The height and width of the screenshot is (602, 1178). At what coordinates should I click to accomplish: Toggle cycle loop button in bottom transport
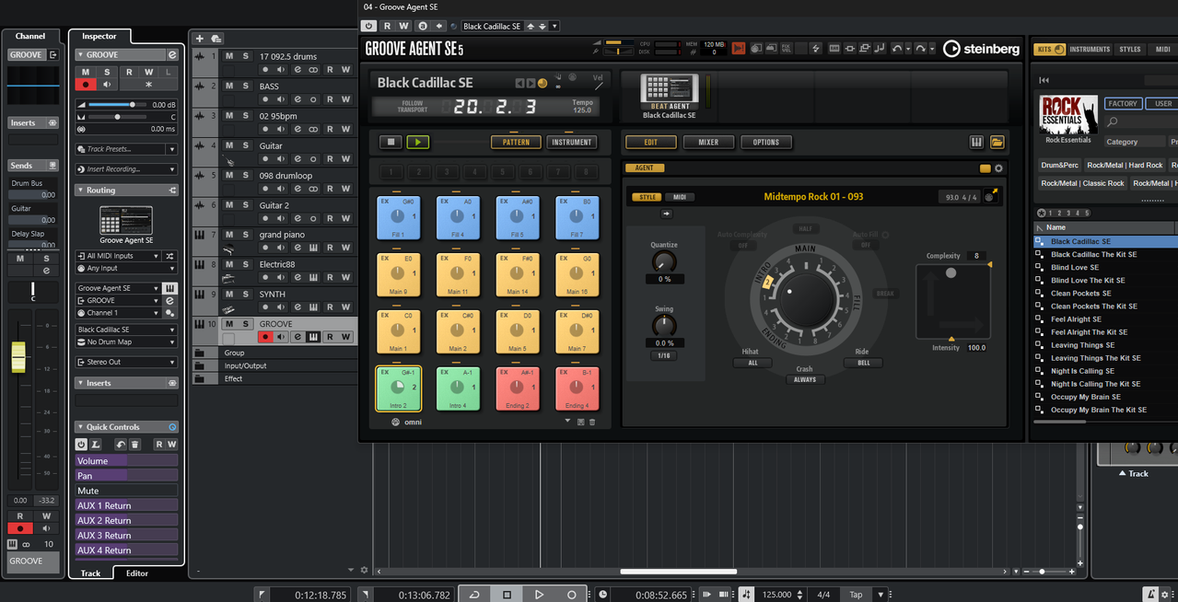tap(474, 595)
